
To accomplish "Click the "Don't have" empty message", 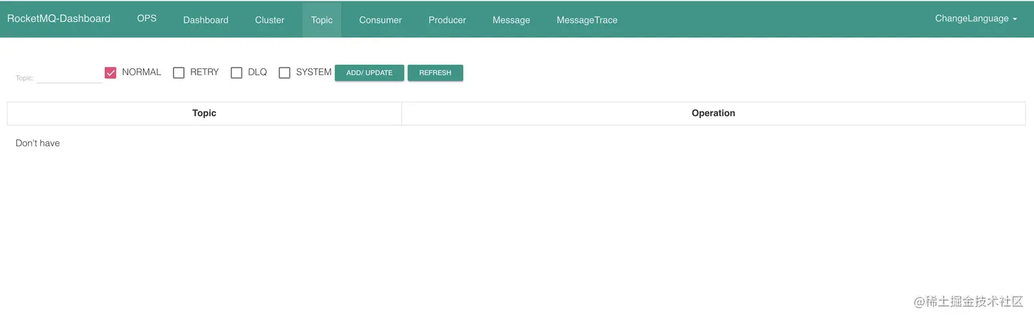I will [x=38, y=143].
